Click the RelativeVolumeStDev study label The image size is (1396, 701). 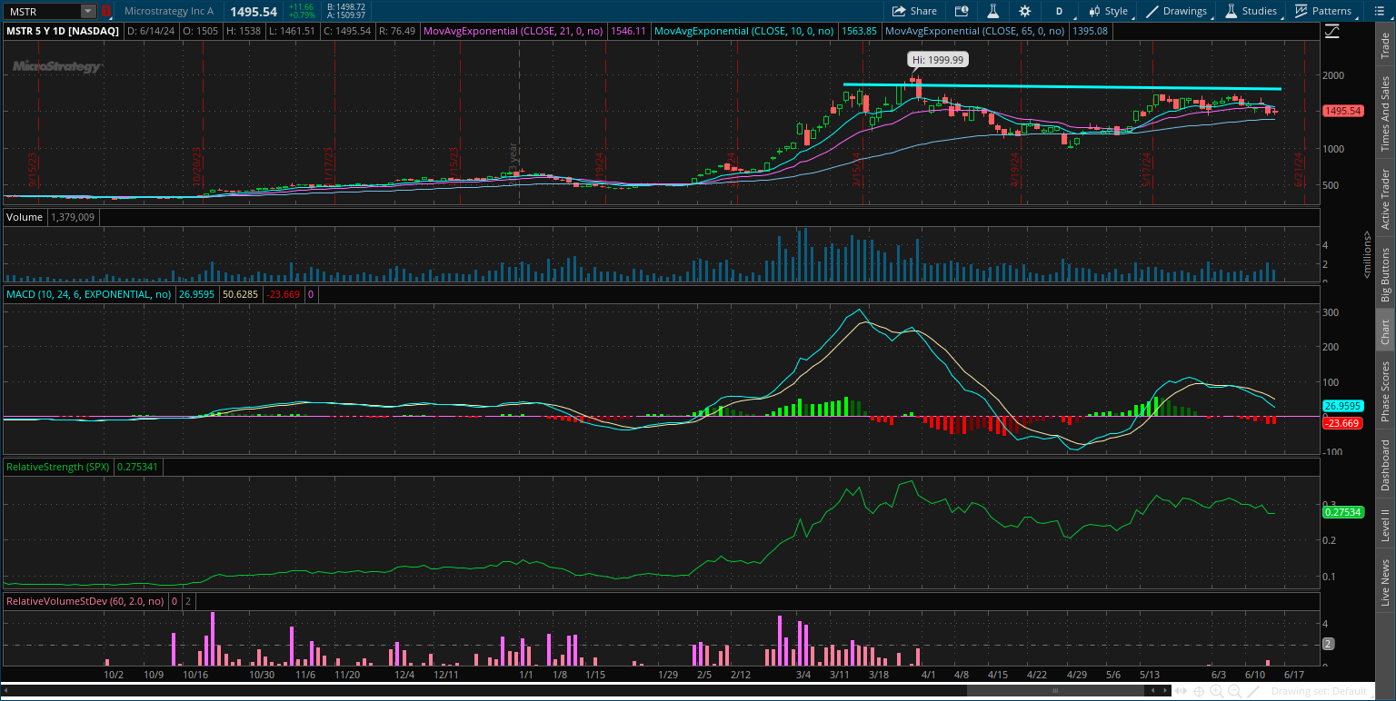[85, 601]
